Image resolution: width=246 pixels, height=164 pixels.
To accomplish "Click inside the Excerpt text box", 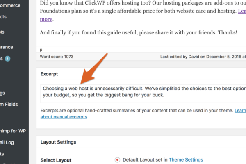I will 143,93.
